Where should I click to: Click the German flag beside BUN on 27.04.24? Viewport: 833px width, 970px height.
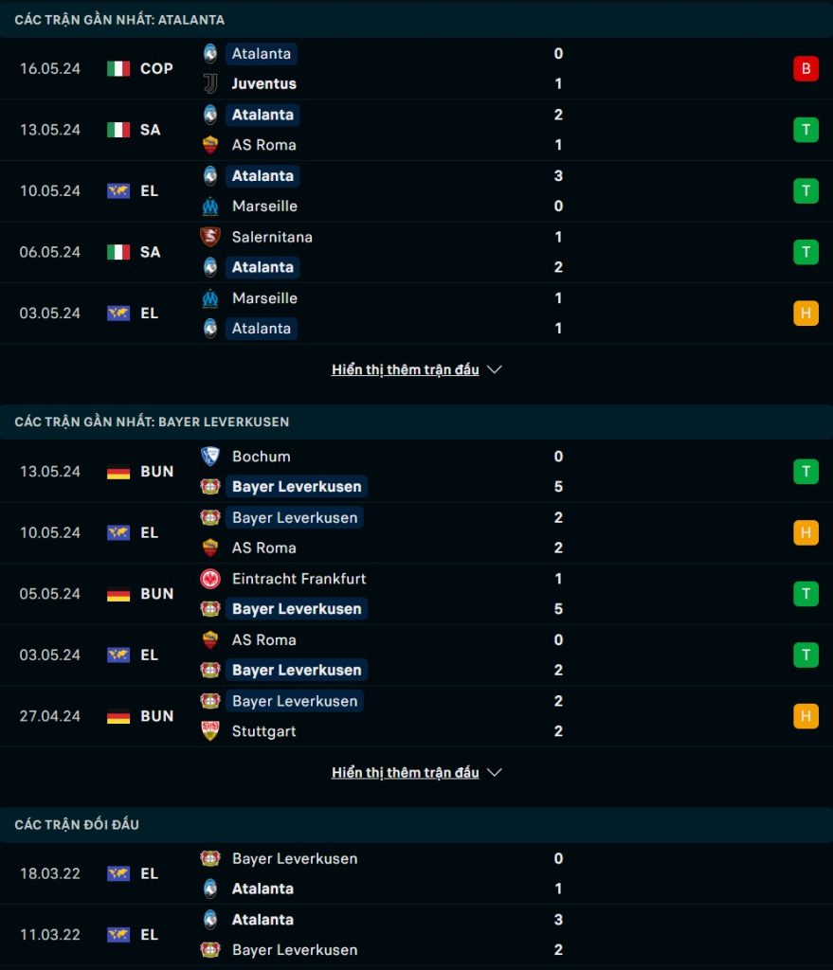click(118, 716)
